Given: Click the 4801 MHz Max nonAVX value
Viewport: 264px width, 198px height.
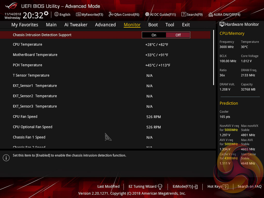Looking at the screenshot, I should point(248,135).
